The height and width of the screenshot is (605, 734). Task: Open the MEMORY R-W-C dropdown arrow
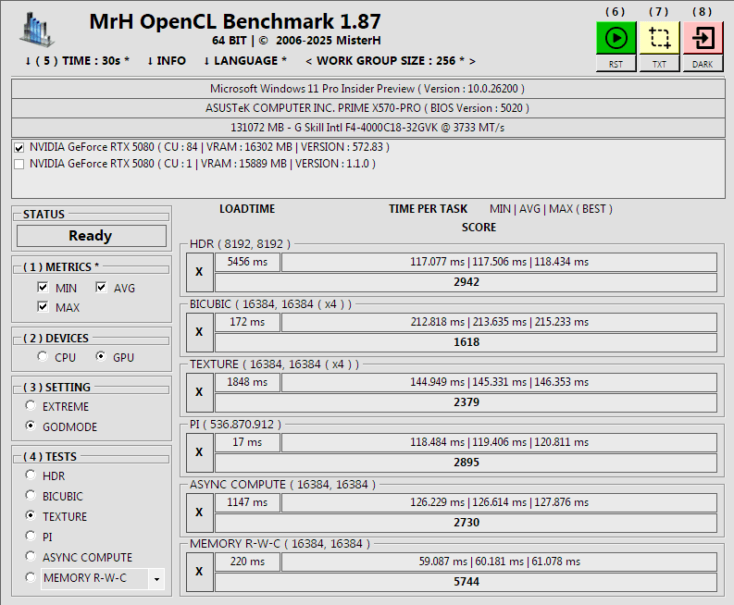coord(156,579)
